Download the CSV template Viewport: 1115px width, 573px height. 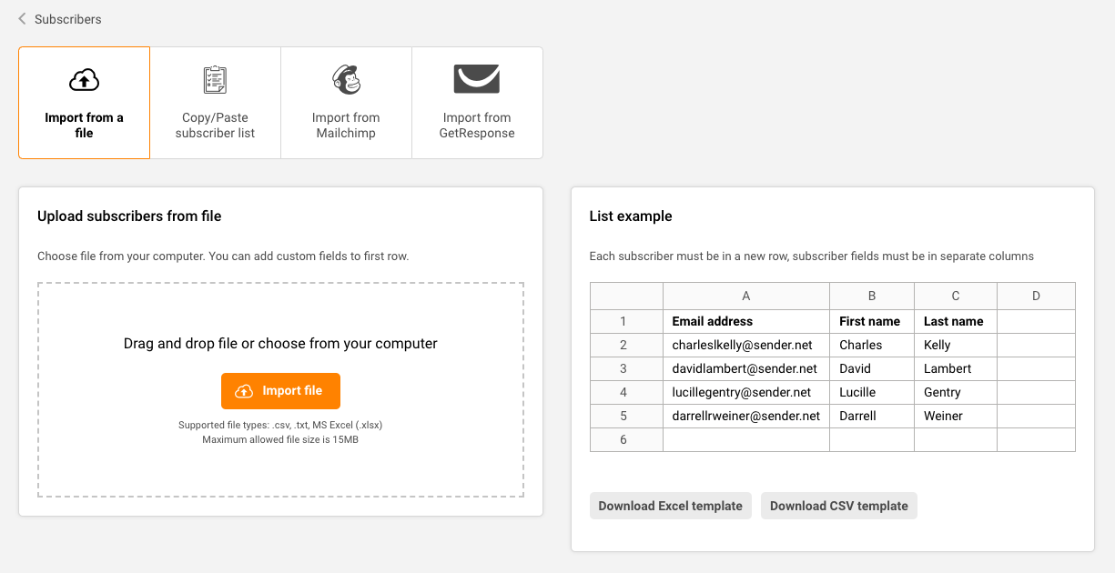838,506
